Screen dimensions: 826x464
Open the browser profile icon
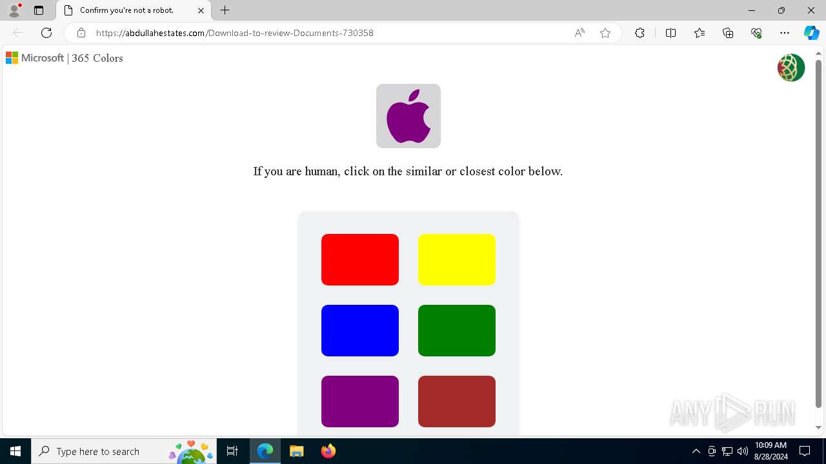point(14,10)
